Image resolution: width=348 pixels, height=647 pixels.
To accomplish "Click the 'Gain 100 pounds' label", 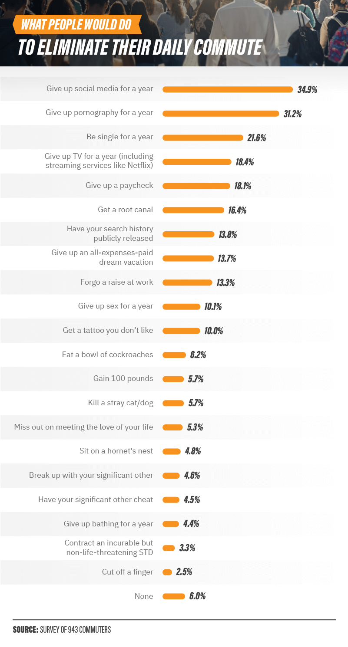I will (x=123, y=379).
